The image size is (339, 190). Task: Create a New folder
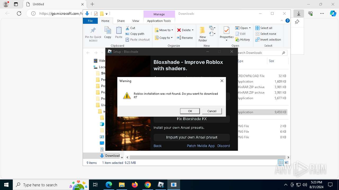[x=203, y=34]
